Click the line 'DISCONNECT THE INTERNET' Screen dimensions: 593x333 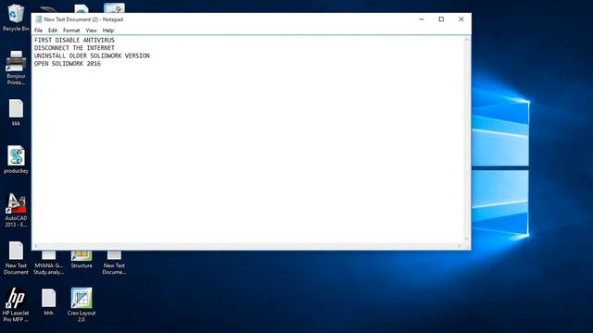[74, 48]
